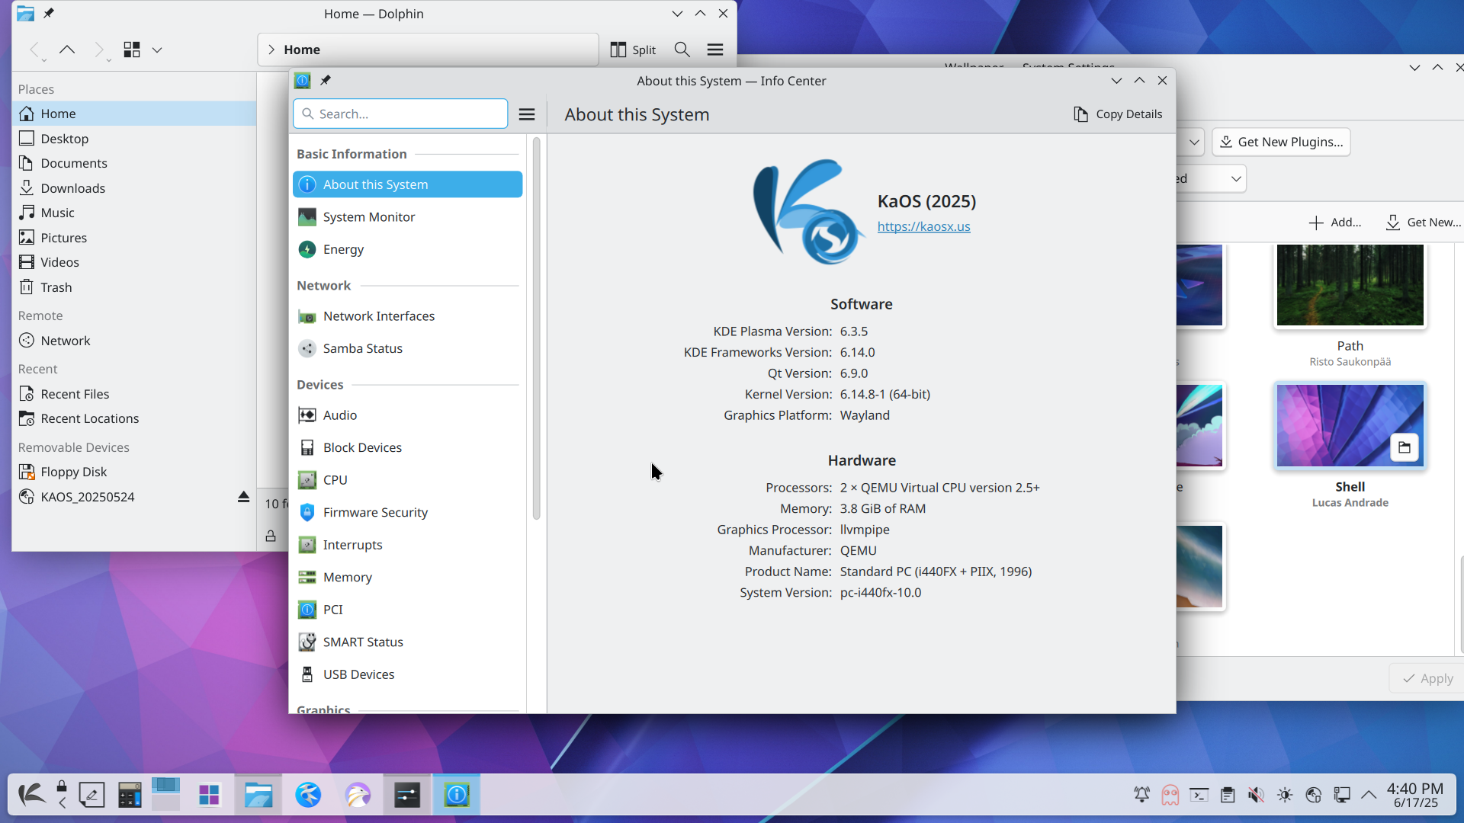Open the KaOS application launcher
This screenshot has width=1464, height=823.
coord(31,795)
